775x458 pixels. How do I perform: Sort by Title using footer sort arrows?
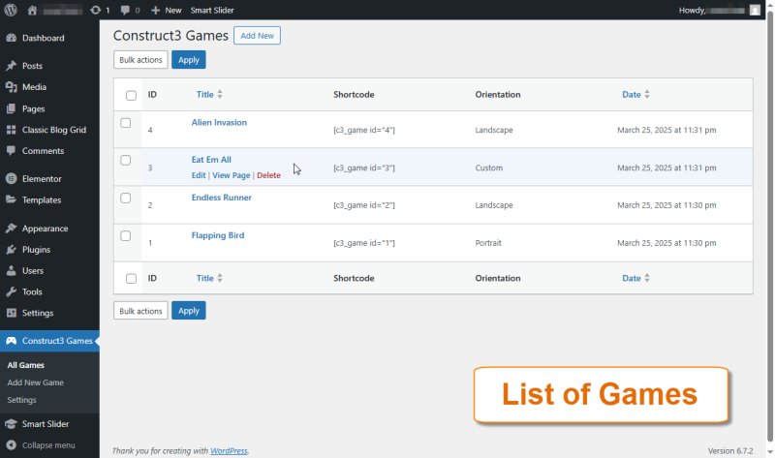pyautogui.click(x=220, y=278)
